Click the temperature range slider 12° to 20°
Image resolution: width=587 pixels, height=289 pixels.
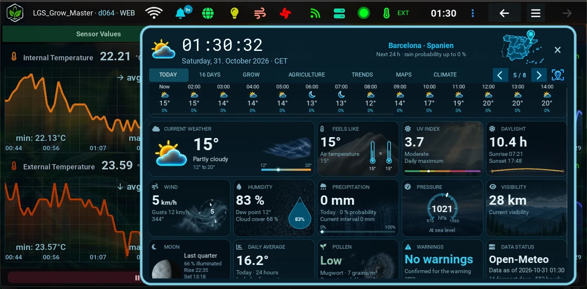point(286,169)
